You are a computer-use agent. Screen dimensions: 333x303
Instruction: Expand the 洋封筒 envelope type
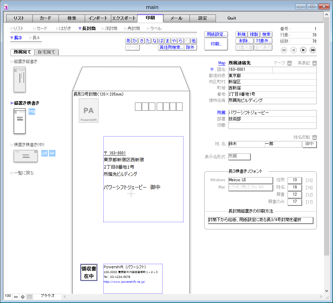point(111,29)
